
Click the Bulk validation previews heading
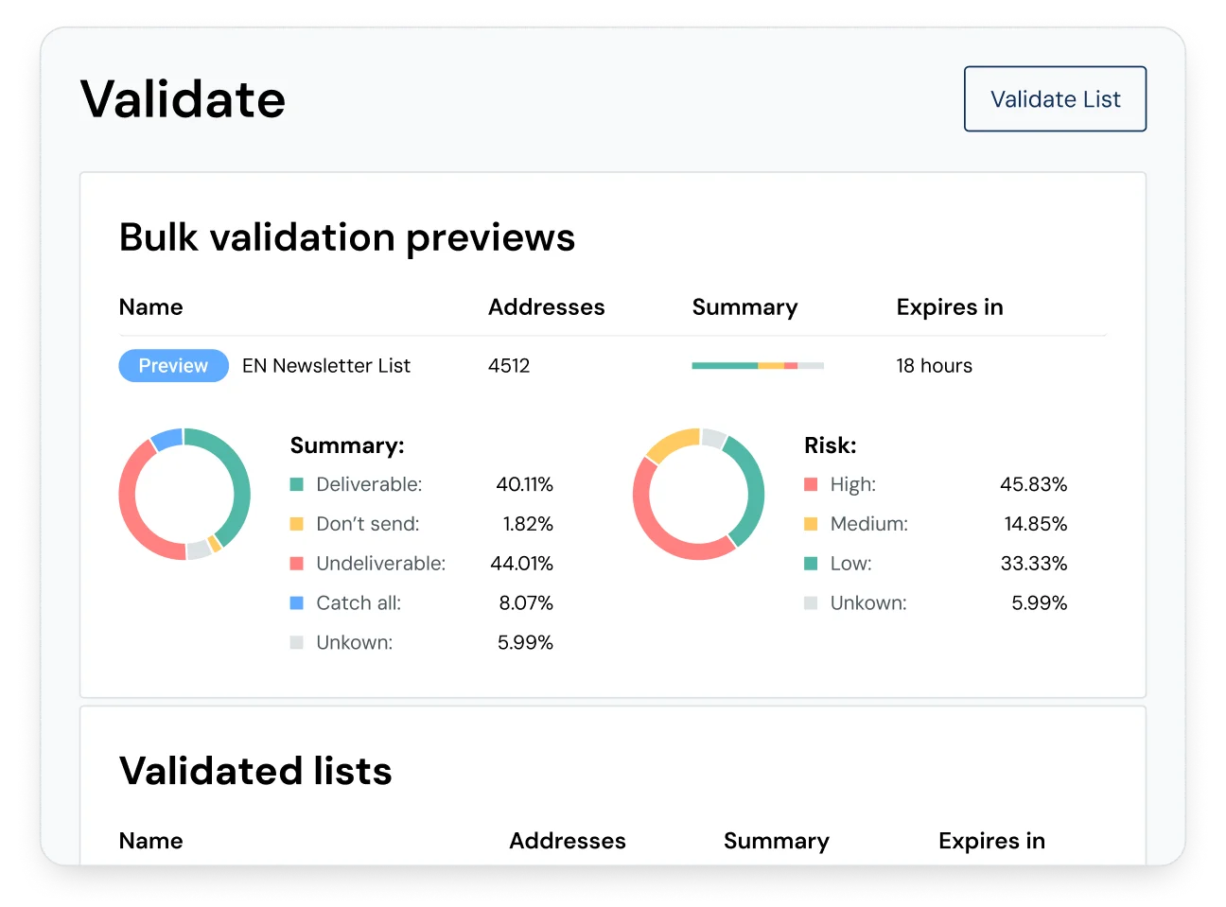[x=347, y=237]
